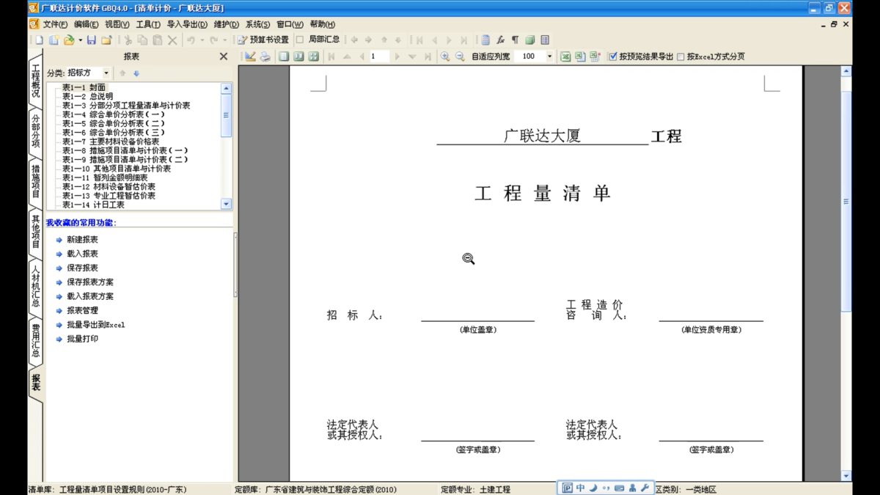Click the 新建报表 link
The image size is (880, 495).
[x=82, y=240]
